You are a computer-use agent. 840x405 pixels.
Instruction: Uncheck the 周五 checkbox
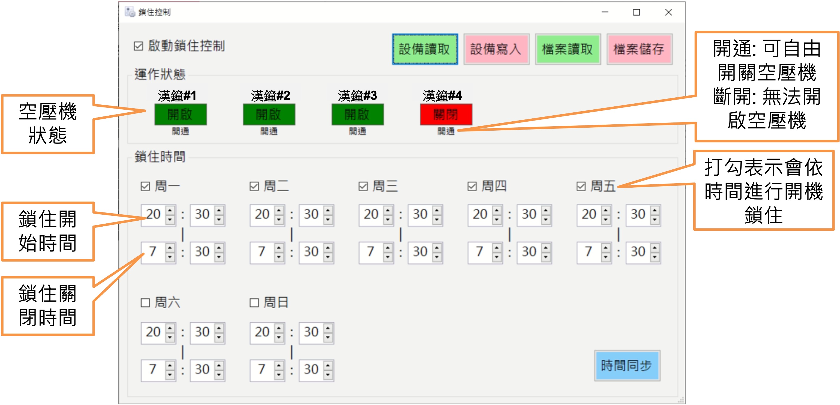coord(581,187)
